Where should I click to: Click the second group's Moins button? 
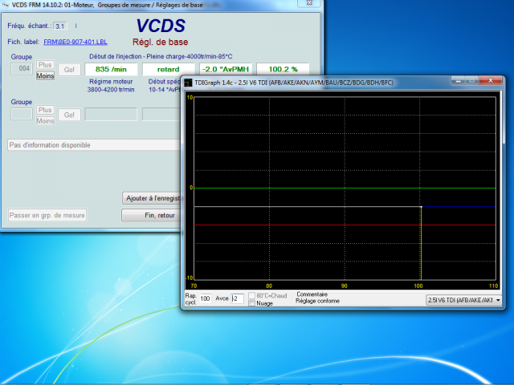tap(45, 121)
